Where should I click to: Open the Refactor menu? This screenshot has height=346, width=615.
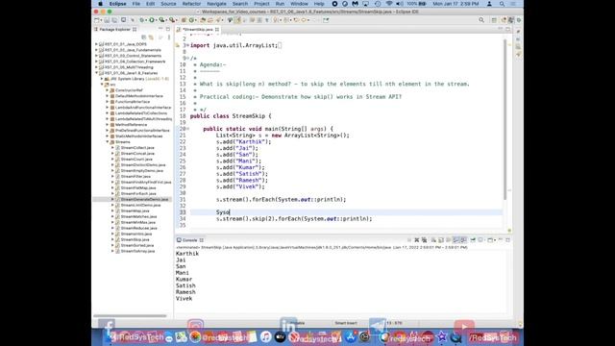pyautogui.click(x=191, y=4)
